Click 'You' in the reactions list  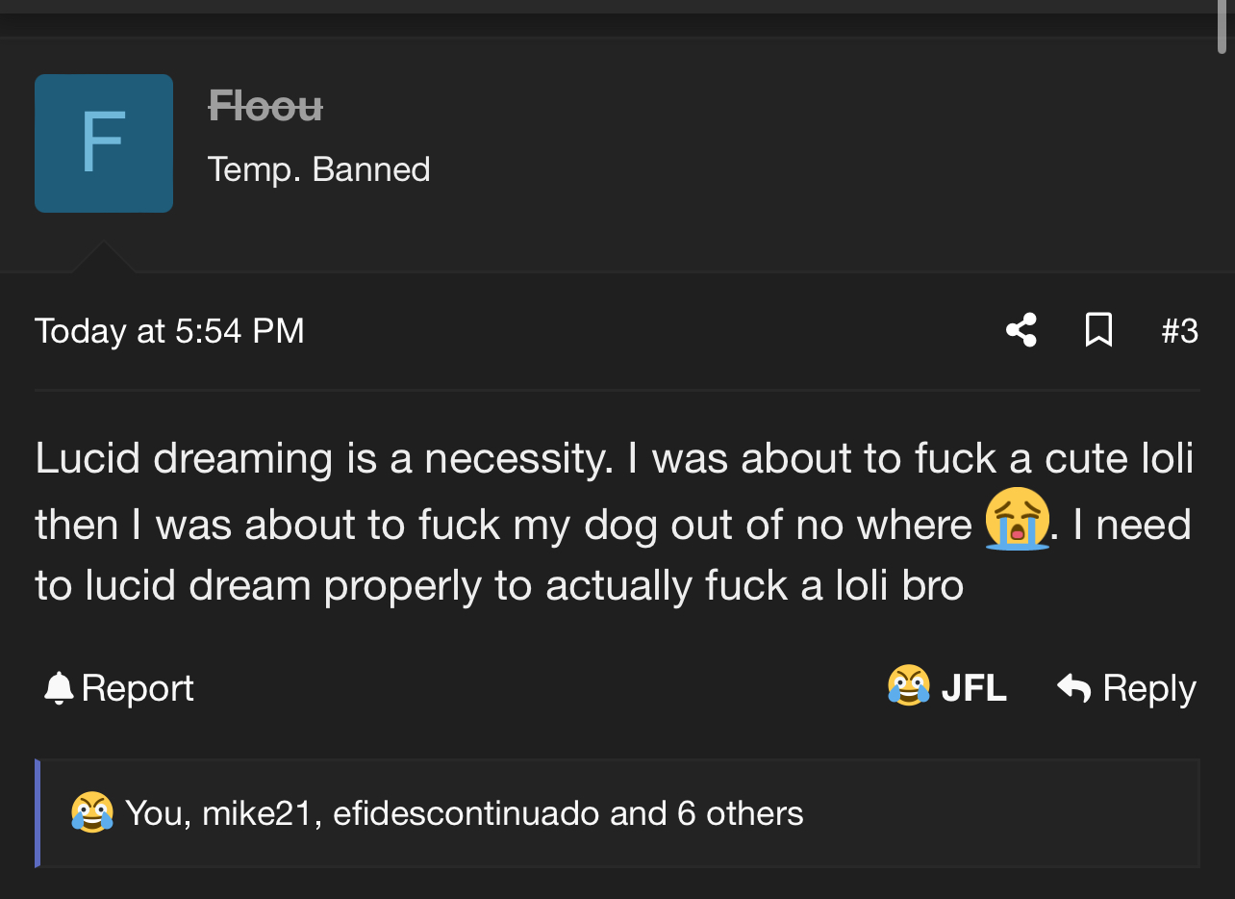point(158,813)
